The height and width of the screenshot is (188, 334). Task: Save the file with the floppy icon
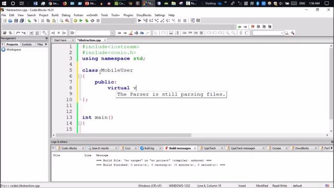(16, 21)
